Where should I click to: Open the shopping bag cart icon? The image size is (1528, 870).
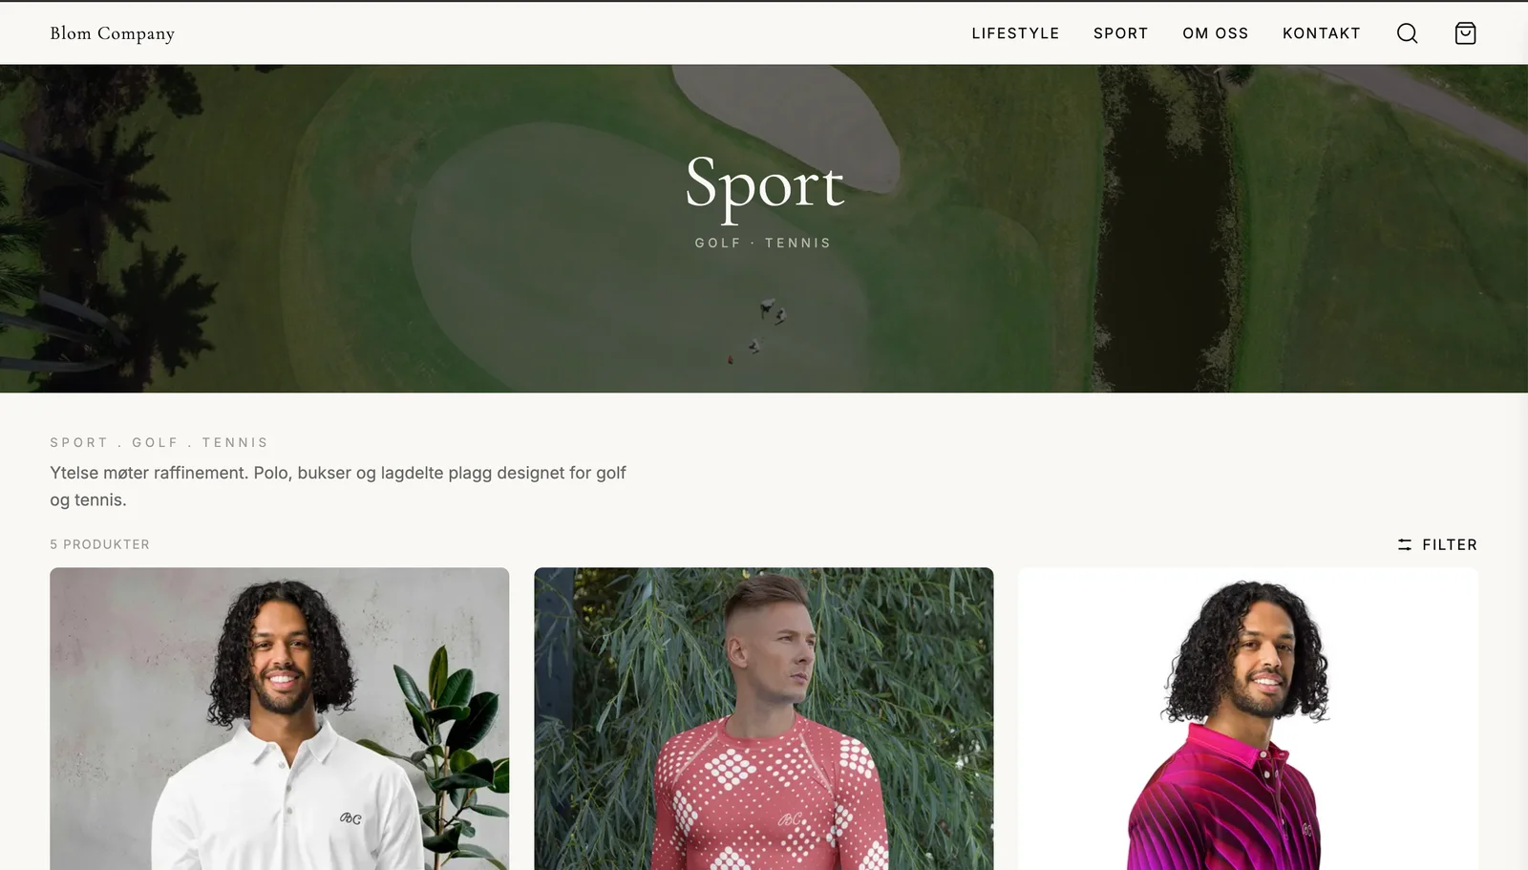[x=1465, y=33]
